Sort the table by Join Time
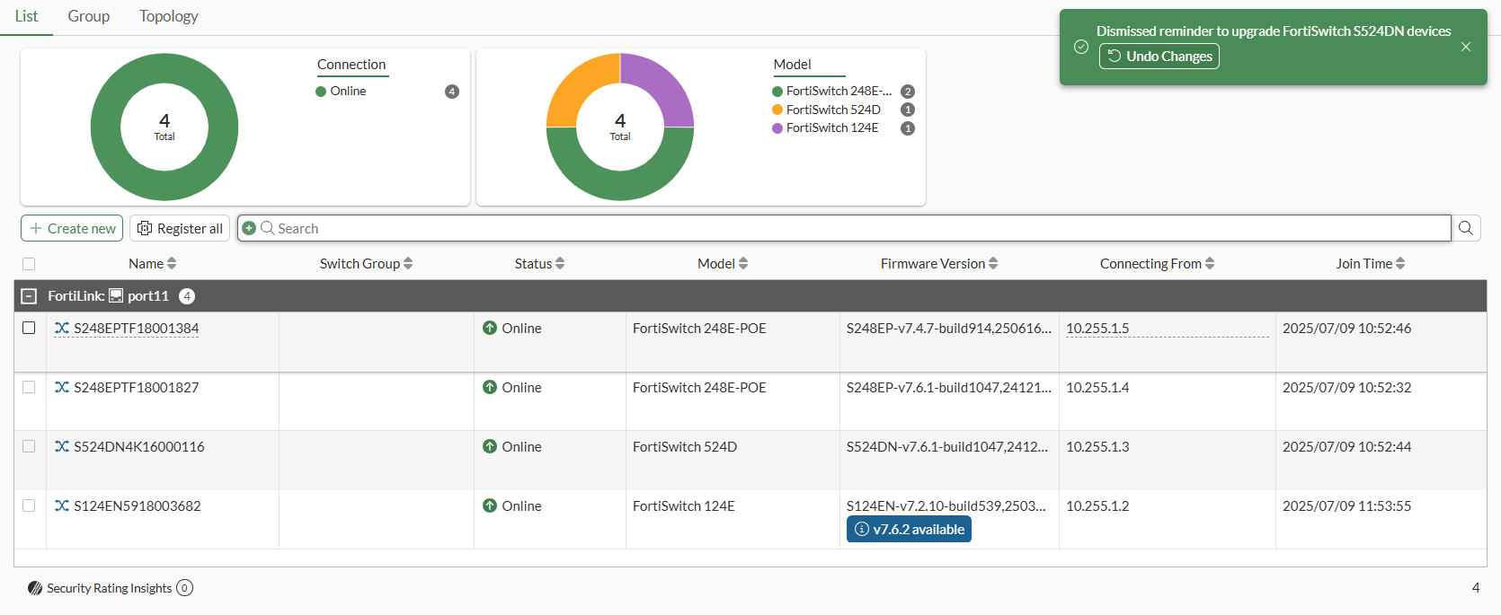This screenshot has height=615, width=1501. (1370, 264)
